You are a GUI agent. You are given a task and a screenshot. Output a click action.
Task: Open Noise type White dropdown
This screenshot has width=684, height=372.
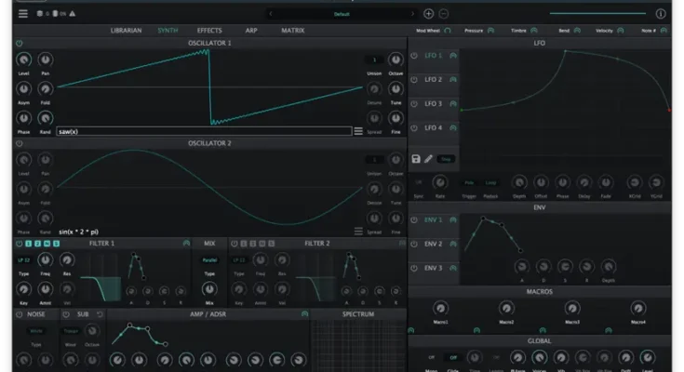click(x=36, y=331)
